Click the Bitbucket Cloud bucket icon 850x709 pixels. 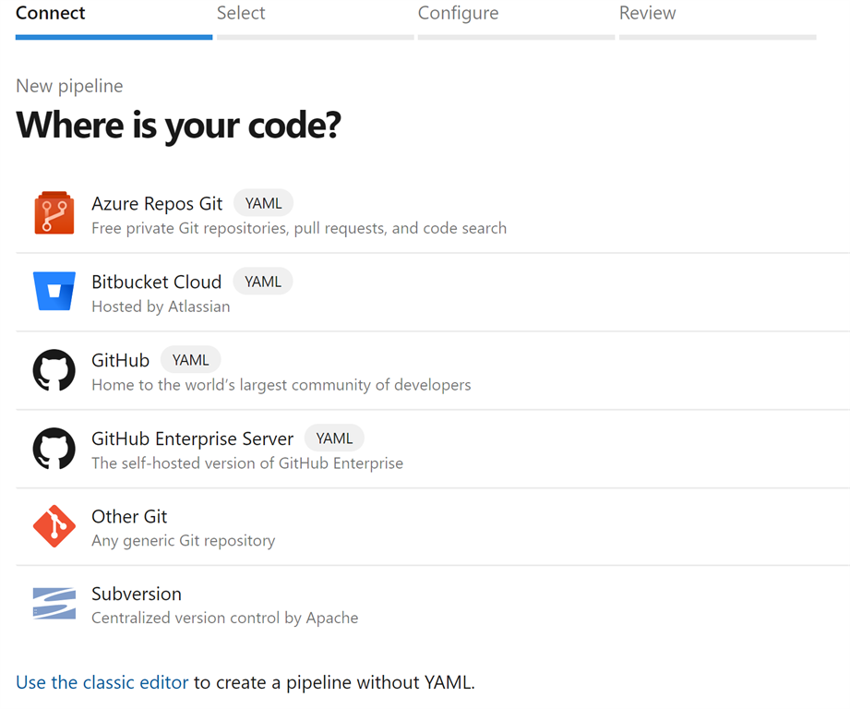(x=54, y=290)
